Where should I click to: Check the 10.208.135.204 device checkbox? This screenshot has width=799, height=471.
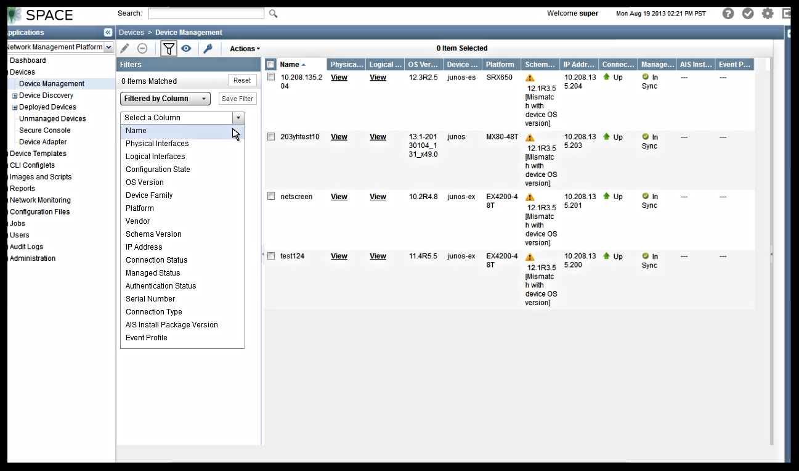pos(271,77)
